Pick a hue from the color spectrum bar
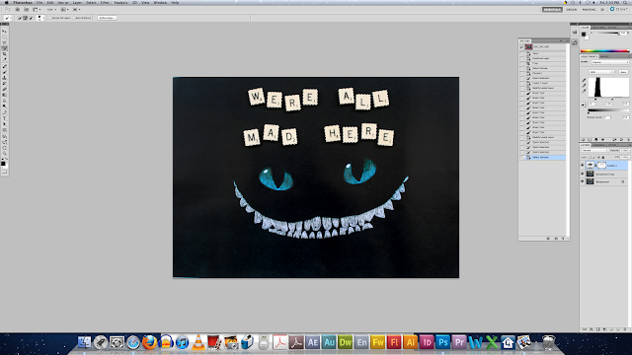 pos(604,51)
